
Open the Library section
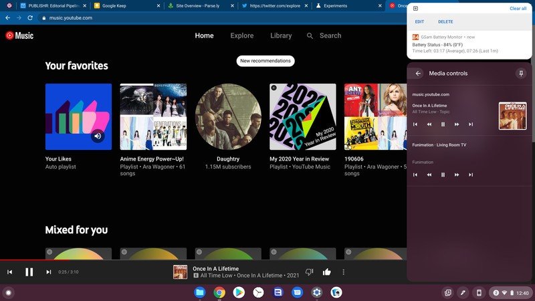(x=281, y=35)
